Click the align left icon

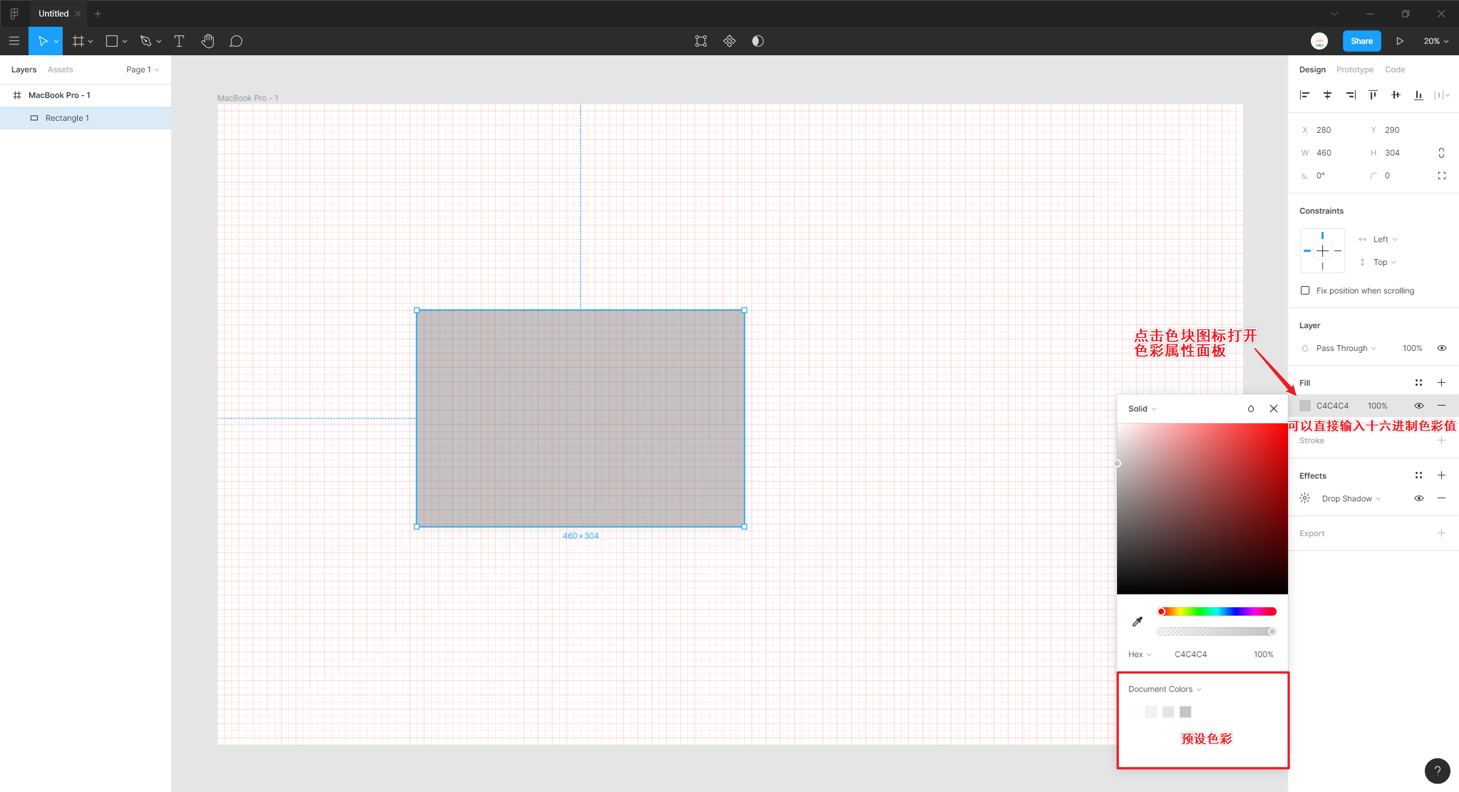point(1305,95)
